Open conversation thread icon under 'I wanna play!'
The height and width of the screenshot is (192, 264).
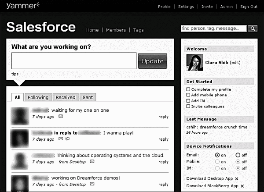click(67, 139)
